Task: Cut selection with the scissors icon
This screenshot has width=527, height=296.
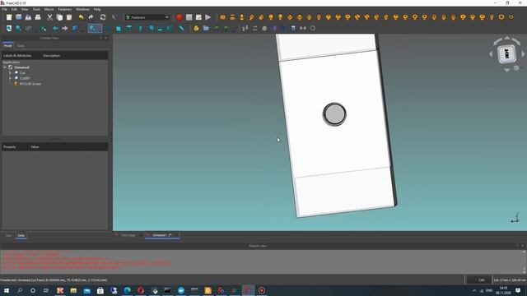Action: [x=49, y=17]
